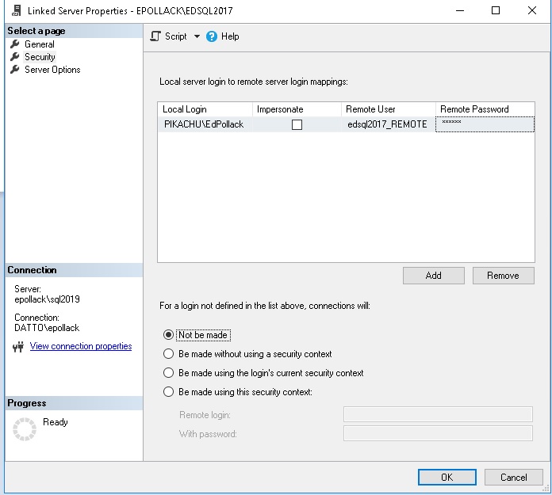
Task: Toggle the Impersonate checkbox for PIKACHU\EdPollack
Action: [297, 124]
